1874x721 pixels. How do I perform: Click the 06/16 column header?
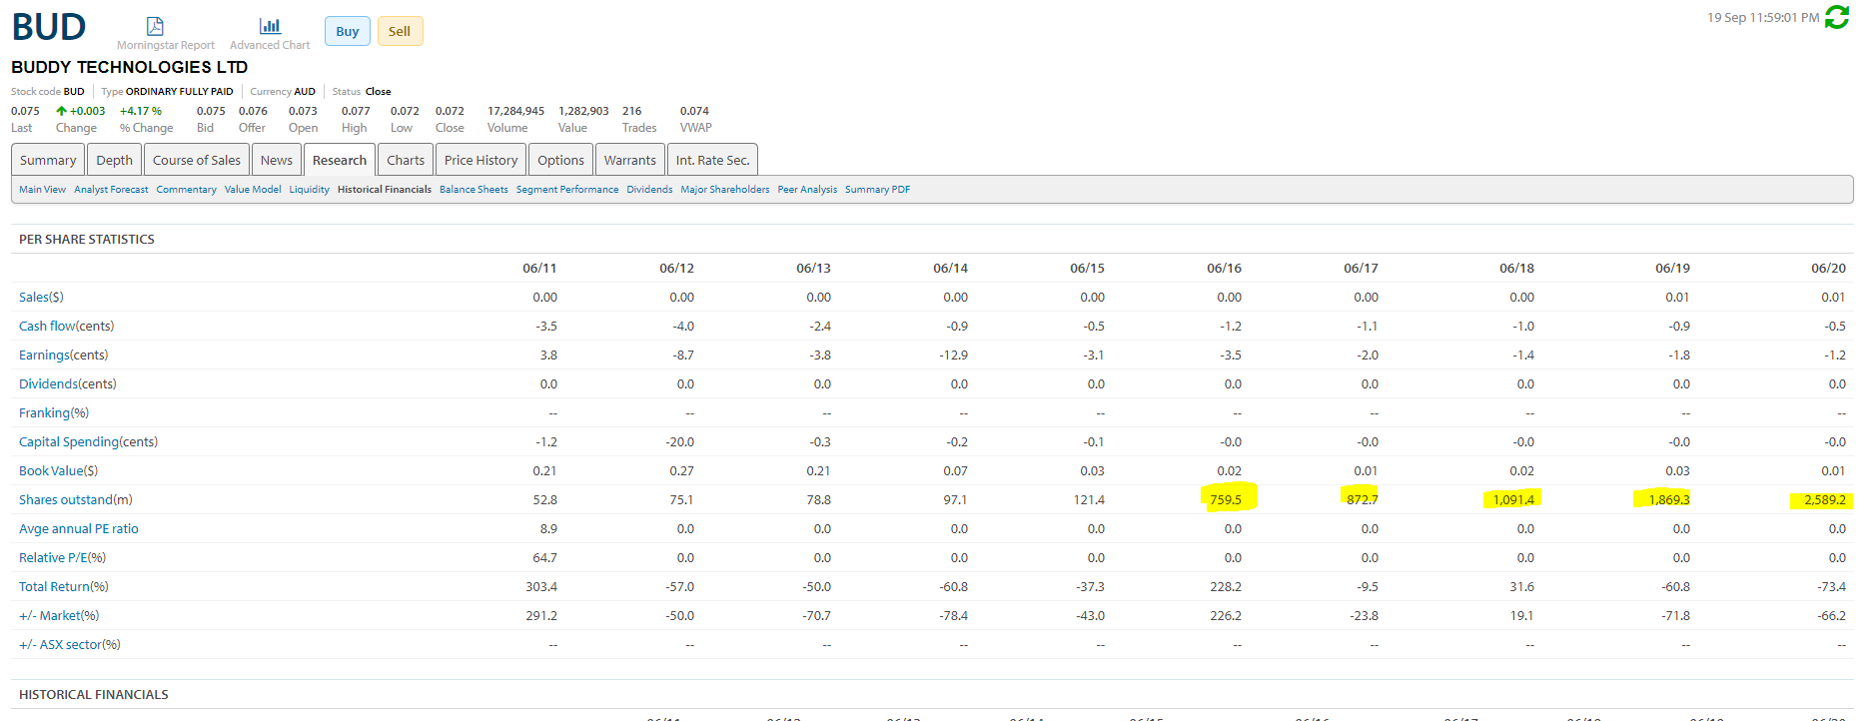point(1224,268)
